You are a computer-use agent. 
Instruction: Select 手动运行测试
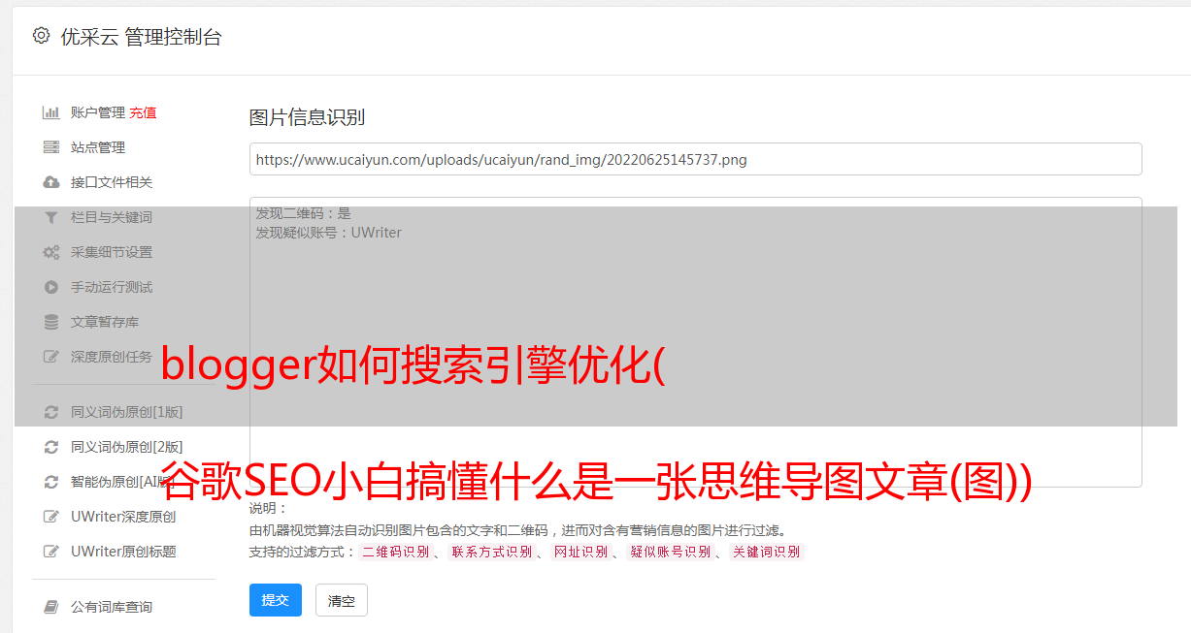[x=112, y=287]
